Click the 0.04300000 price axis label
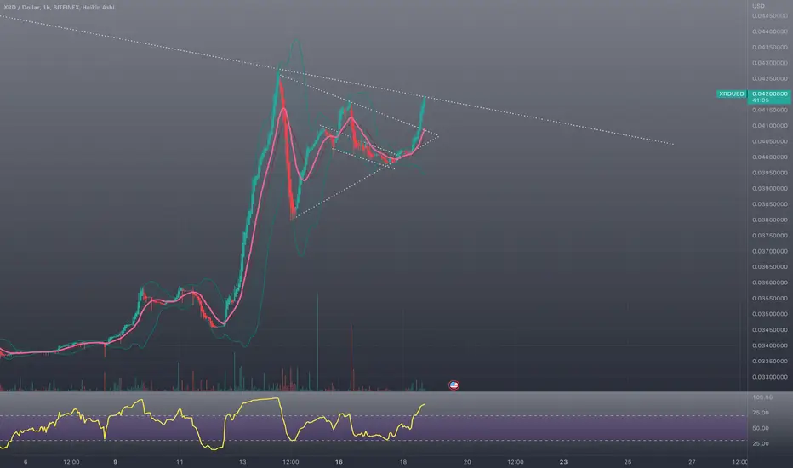This screenshot has width=793, height=468. click(x=769, y=63)
